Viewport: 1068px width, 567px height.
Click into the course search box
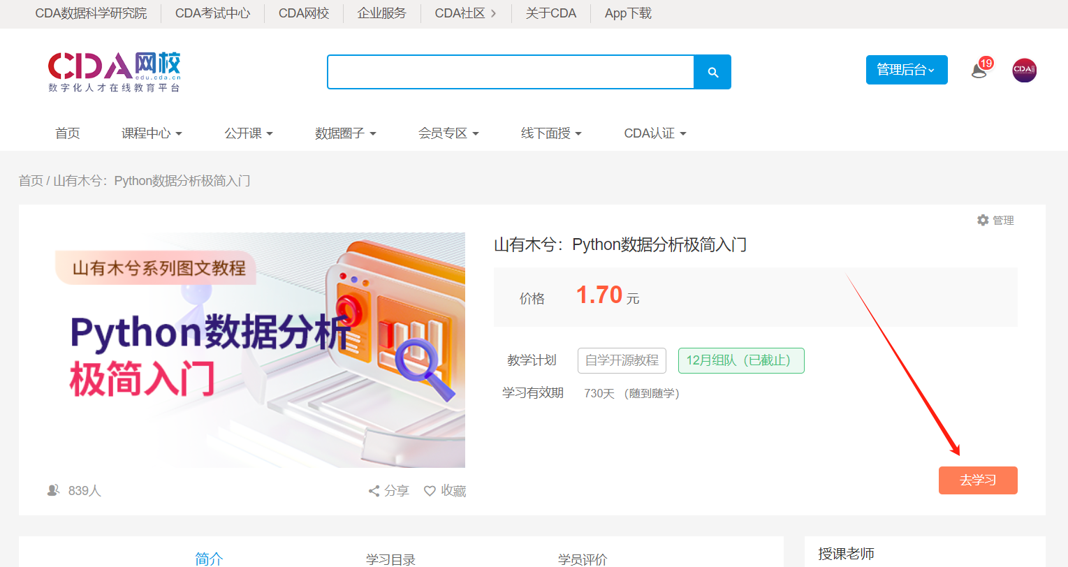511,72
